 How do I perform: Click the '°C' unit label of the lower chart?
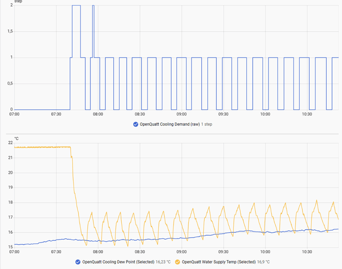16,139
